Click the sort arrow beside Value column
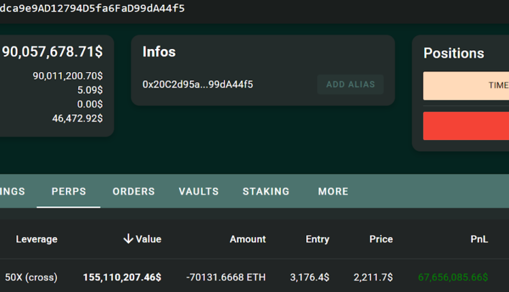Image resolution: width=509 pixels, height=292 pixels. pyautogui.click(x=128, y=239)
